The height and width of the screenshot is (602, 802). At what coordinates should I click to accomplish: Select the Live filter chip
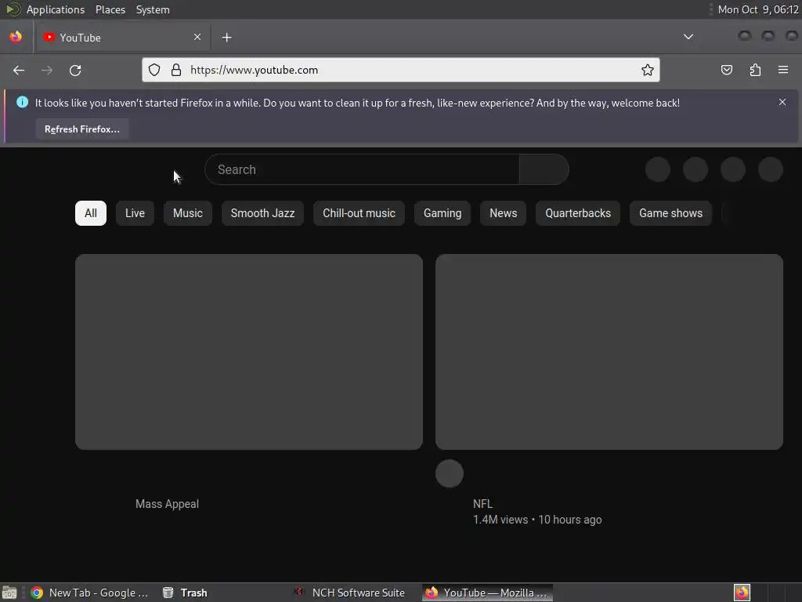(x=135, y=213)
